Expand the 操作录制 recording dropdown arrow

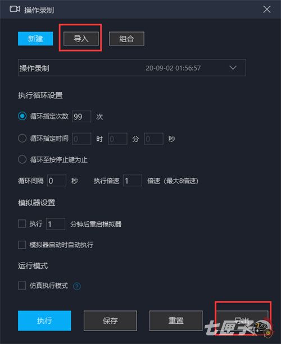(x=233, y=67)
